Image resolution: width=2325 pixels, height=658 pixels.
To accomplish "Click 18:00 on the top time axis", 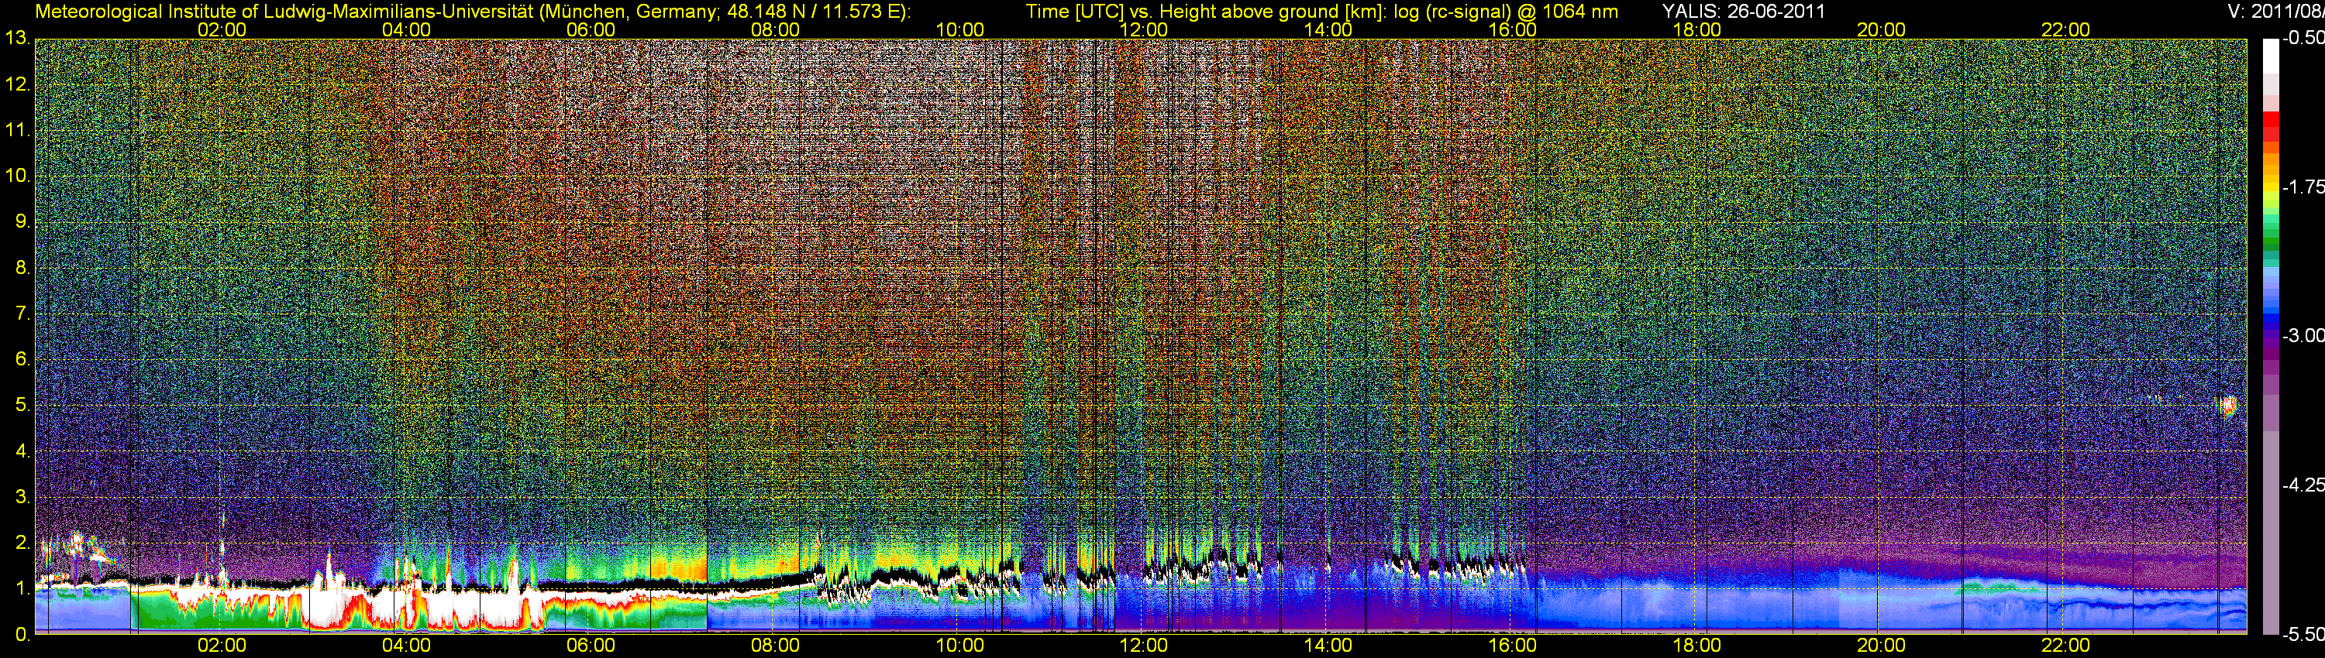I will pos(1696,29).
